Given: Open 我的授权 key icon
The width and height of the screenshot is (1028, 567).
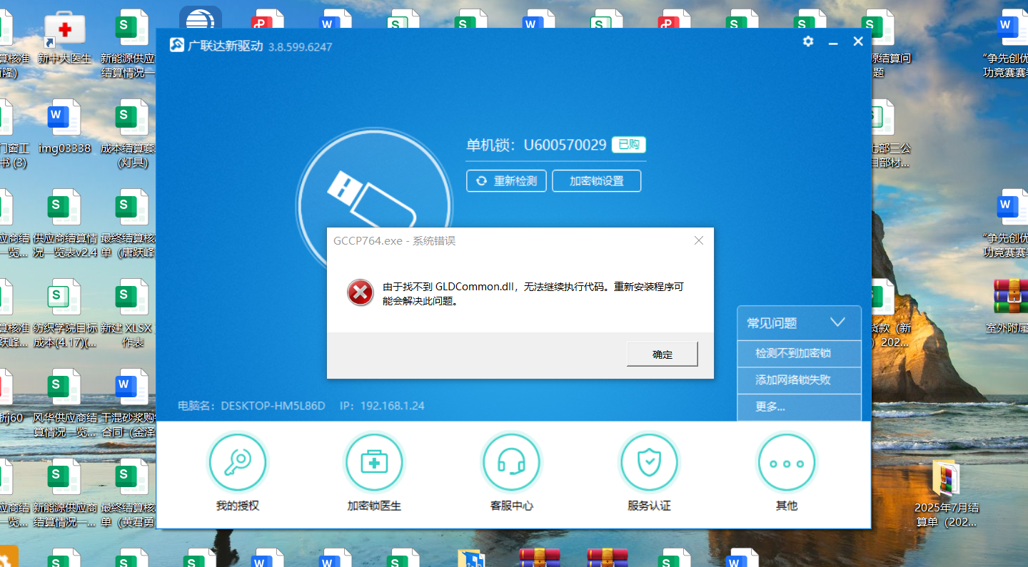Looking at the screenshot, I should pyautogui.click(x=237, y=463).
